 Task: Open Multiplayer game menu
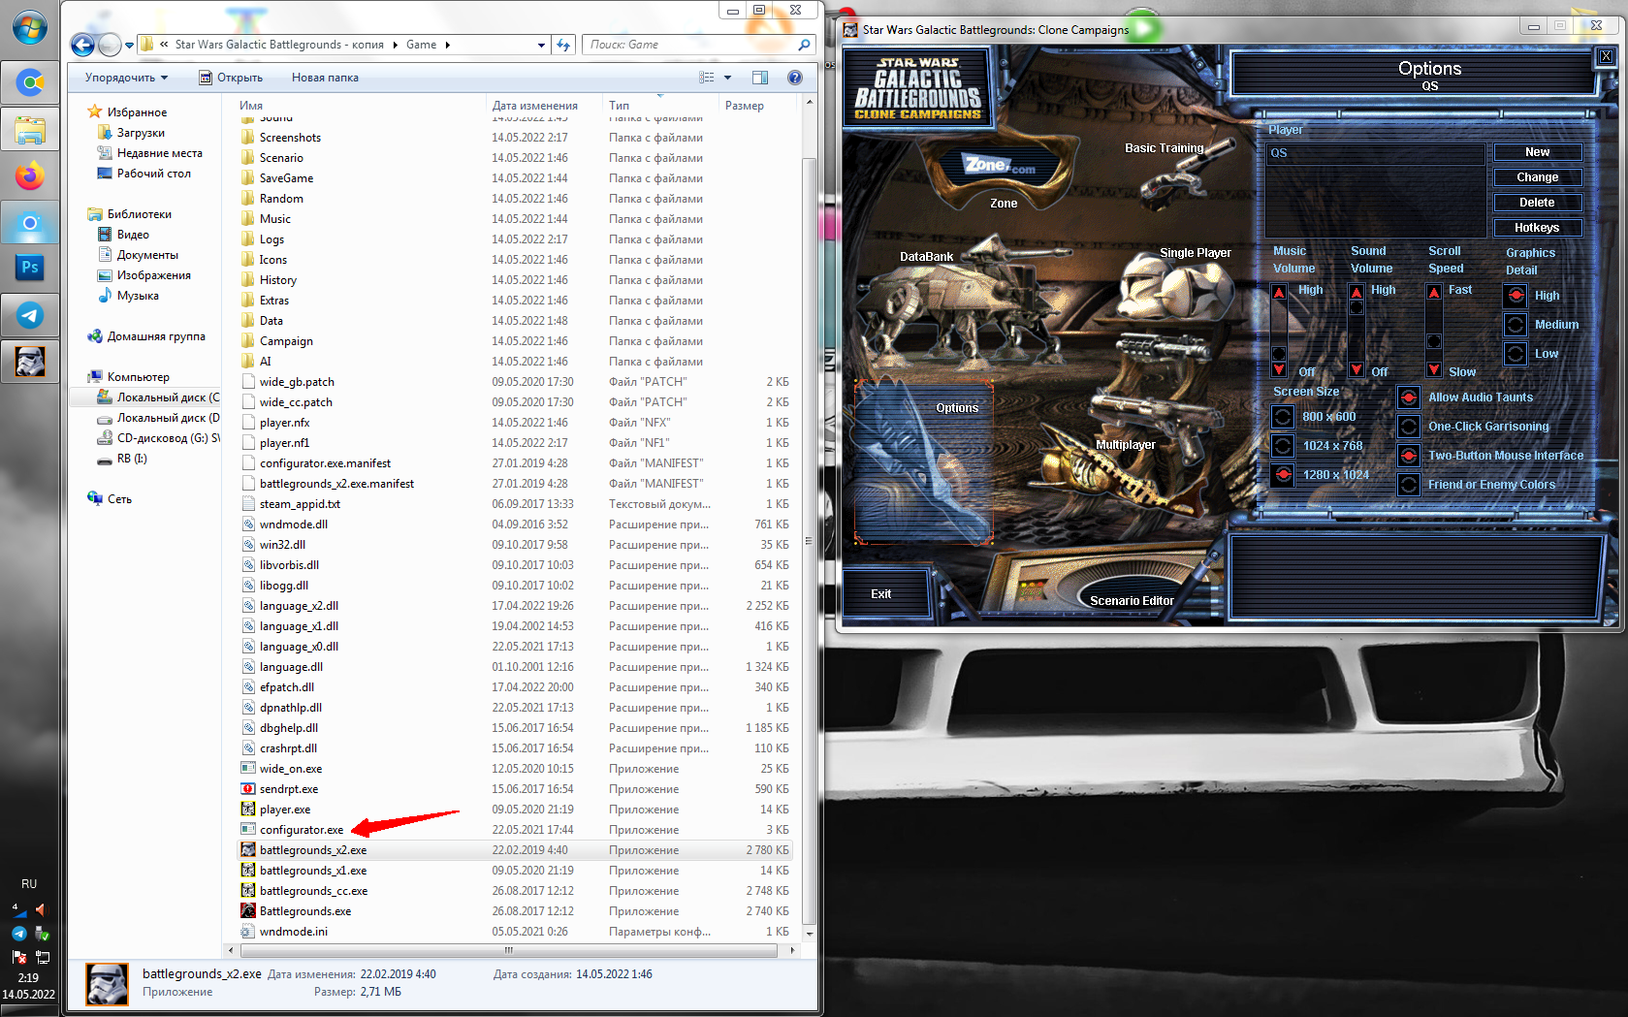point(1126,445)
